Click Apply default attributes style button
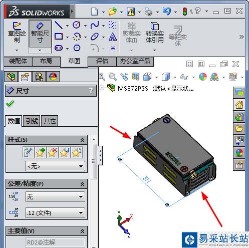Screen dimensions: 249x248 29,152
